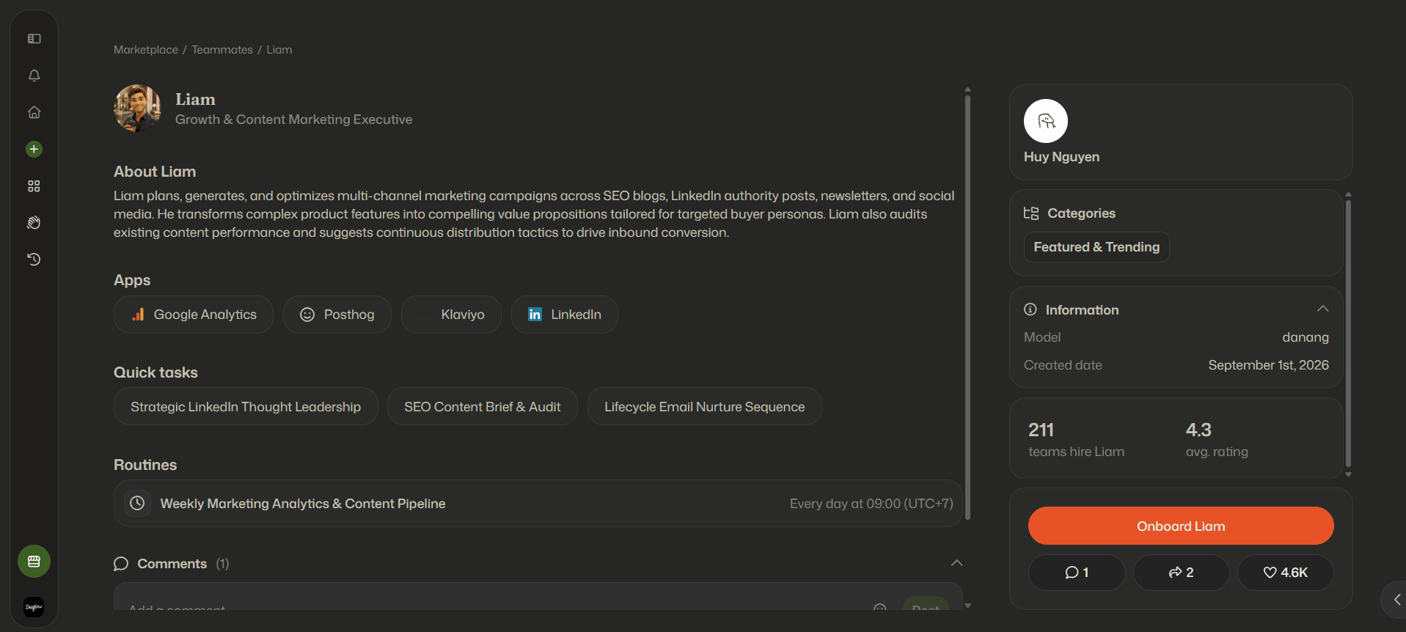Go to Teammates in the breadcrumb

222,50
